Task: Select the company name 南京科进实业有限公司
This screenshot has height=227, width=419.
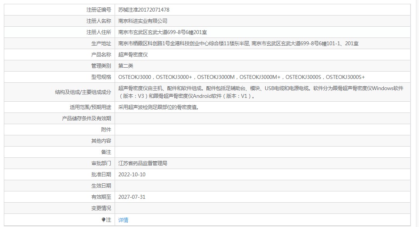Action: 143,21
